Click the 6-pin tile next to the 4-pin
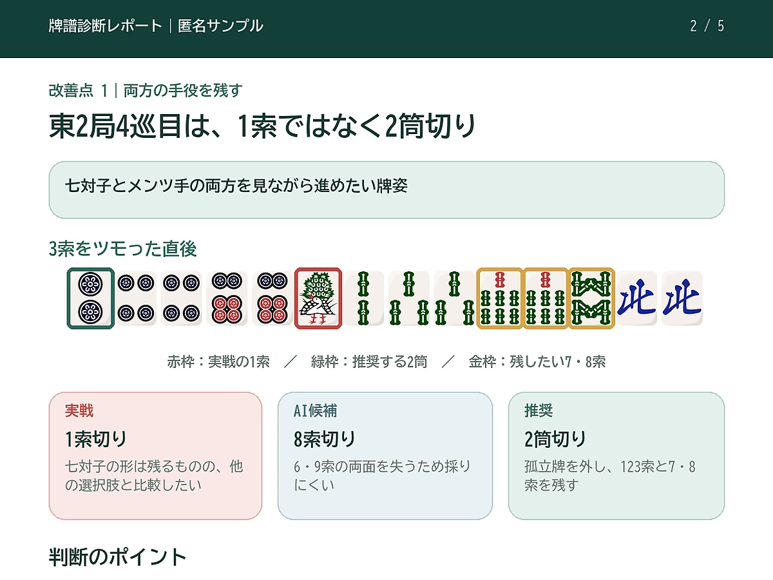773x580 pixels. (x=227, y=298)
